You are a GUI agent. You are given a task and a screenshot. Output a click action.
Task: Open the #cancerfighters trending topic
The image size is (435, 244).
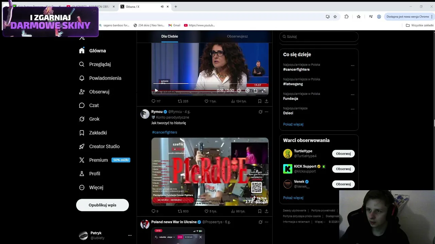(x=296, y=69)
